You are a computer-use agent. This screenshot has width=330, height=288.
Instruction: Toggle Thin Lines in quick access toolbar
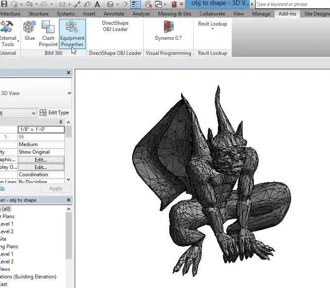(136, 5)
